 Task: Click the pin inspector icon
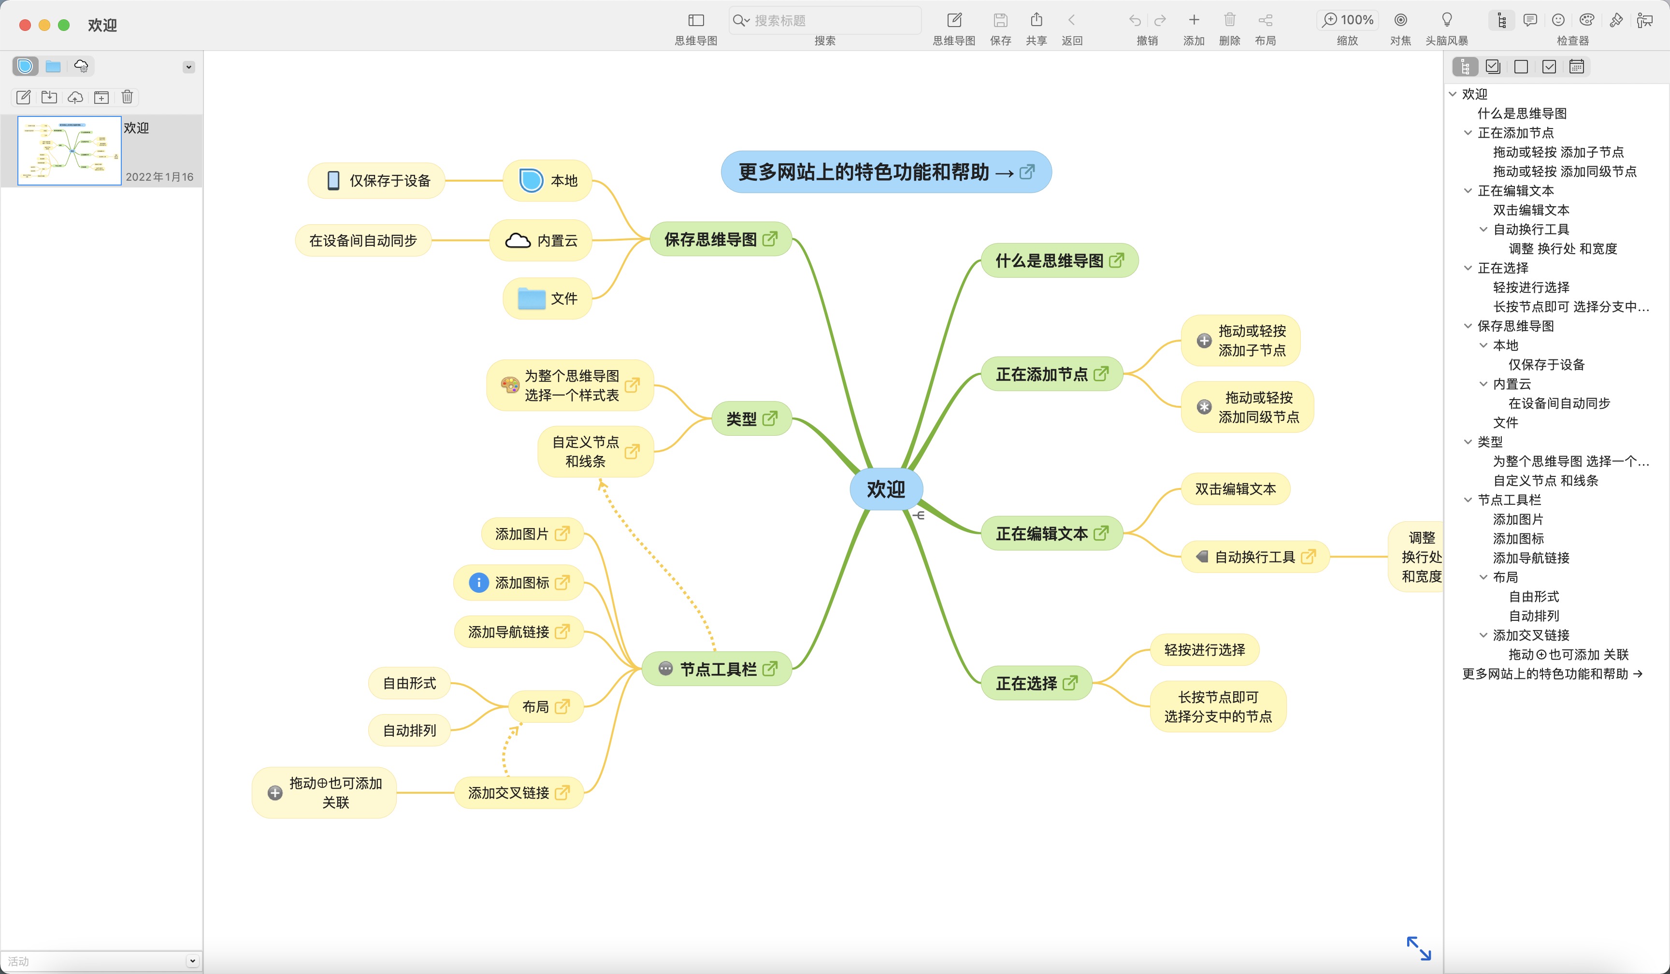coord(1616,21)
